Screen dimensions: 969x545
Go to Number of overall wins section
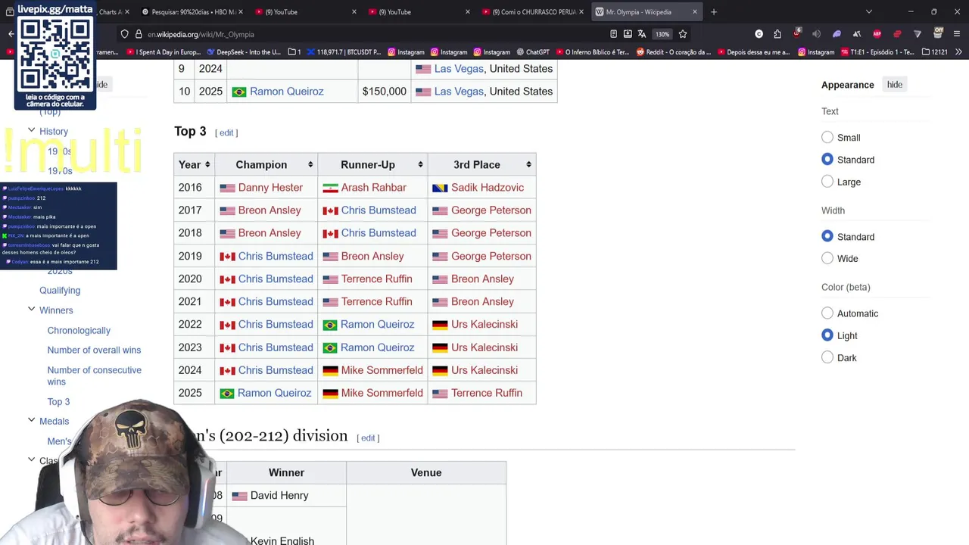pos(94,350)
